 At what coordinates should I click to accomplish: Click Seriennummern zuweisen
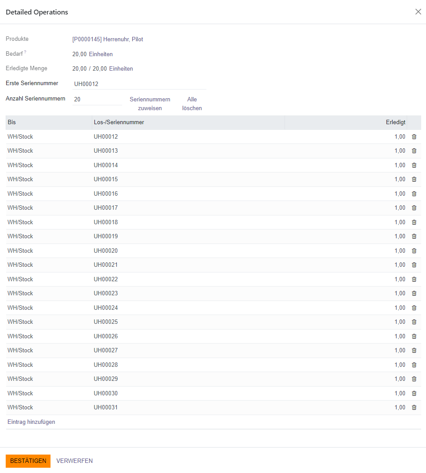(150, 104)
